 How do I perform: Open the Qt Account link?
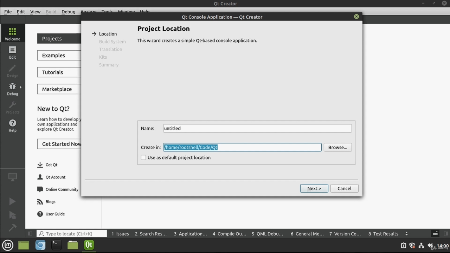[x=51, y=177]
